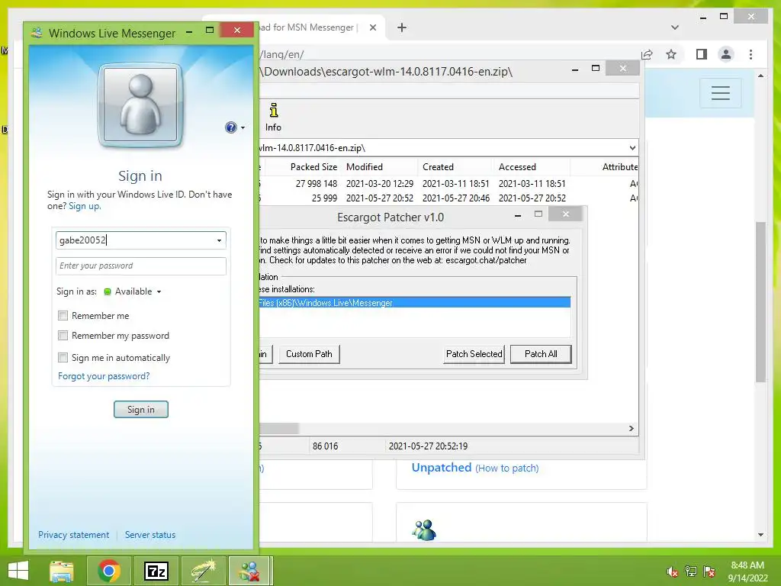Viewport: 781px width, 586px height.
Task: Click the 7-Zip horizontal scrollbar thumb
Action: click(x=279, y=429)
